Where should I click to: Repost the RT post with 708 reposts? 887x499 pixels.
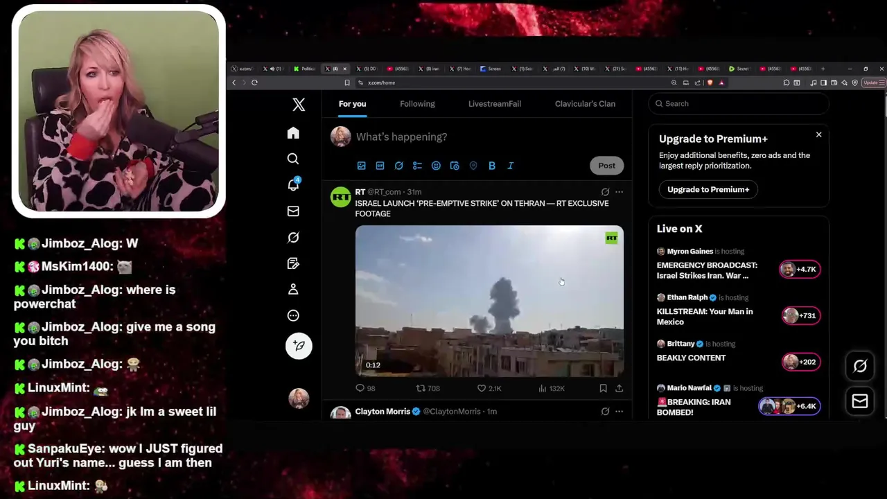pos(428,389)
